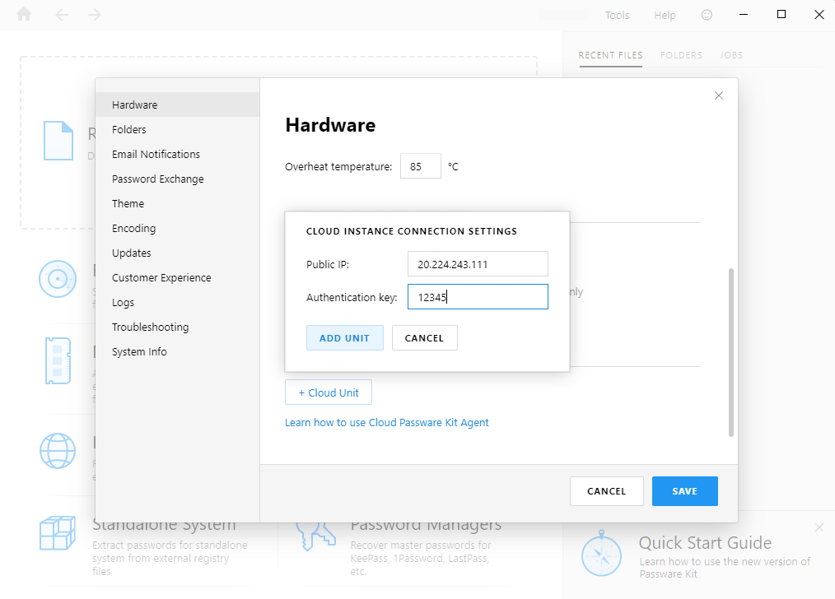Click the Public IP input field
Screen dimensions: 835x599
point(478,264)
